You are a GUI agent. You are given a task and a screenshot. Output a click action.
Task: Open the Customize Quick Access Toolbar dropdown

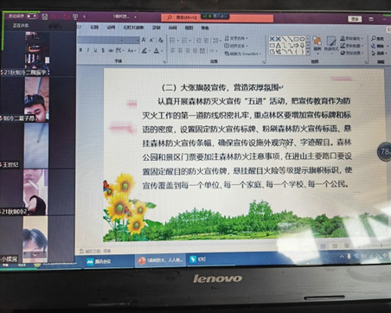coord(84,17)
